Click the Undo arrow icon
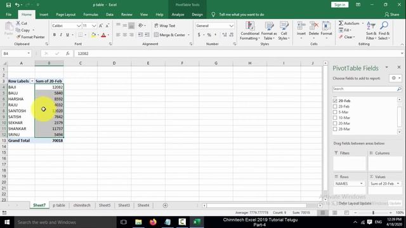406x228 pixels. pyautogui.click(x=17, y=5)
